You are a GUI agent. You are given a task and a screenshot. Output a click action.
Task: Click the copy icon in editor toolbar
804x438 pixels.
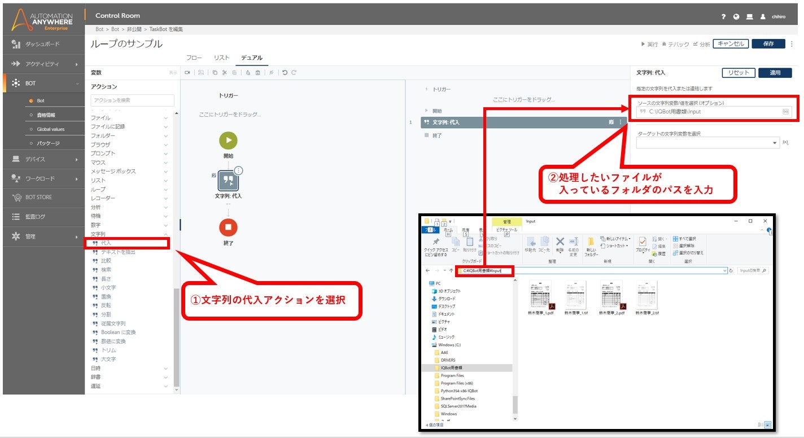215,72
